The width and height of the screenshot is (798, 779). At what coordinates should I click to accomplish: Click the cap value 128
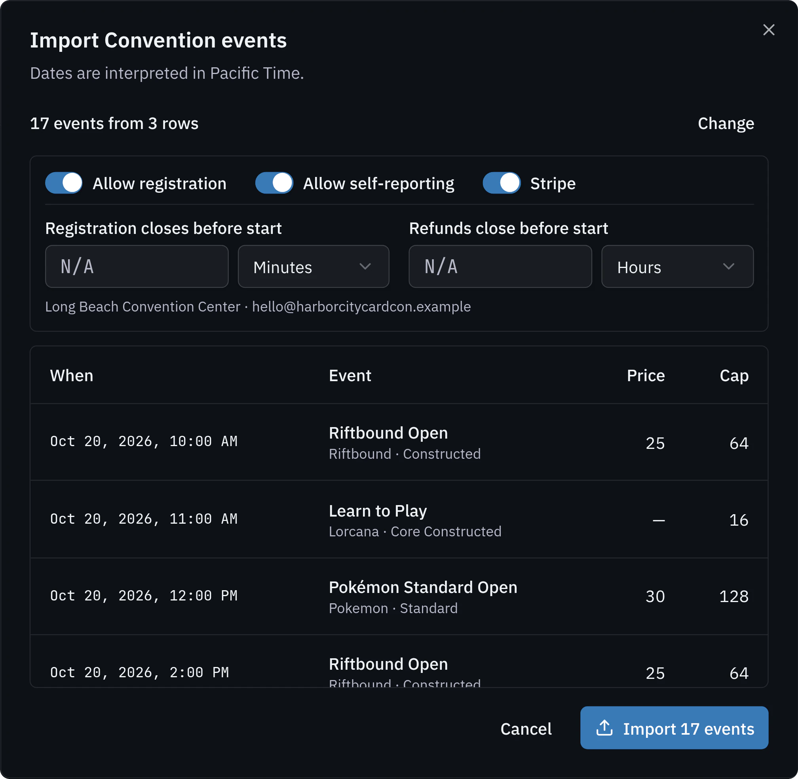734,597
